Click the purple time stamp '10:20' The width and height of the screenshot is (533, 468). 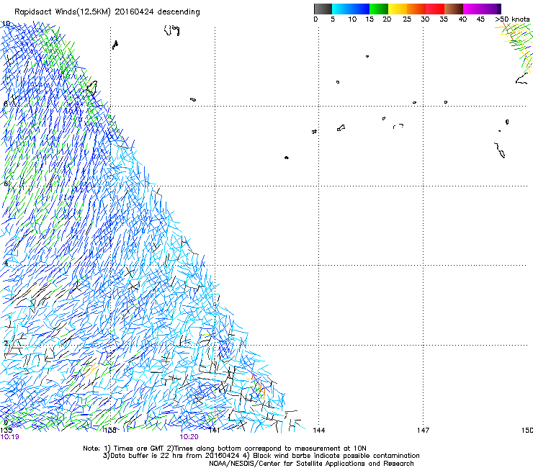189,437
